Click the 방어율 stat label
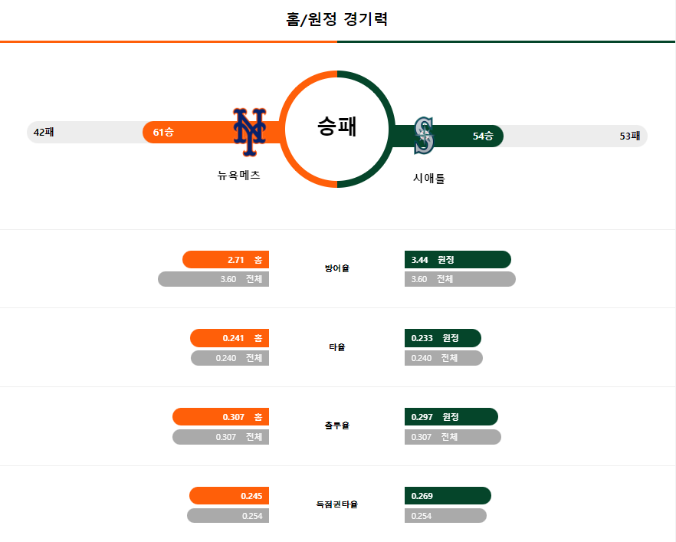Image resolution: width=676 pixels, height=542 pixels. click(x=337, y=268)
